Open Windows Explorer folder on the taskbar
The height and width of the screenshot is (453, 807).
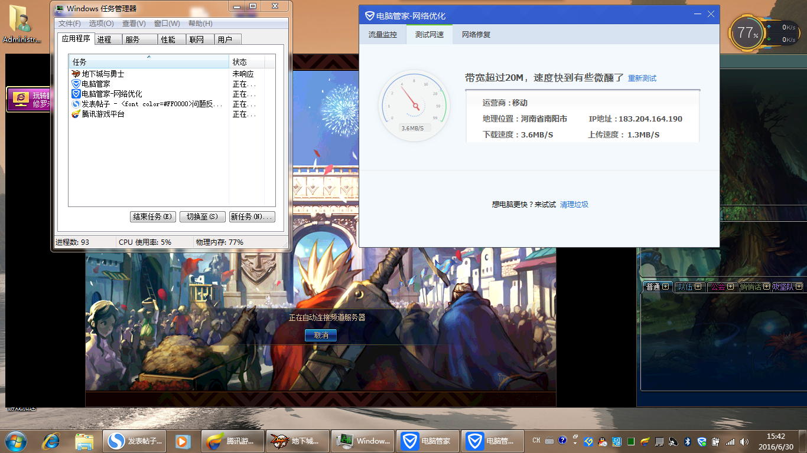tap(84, 441)
